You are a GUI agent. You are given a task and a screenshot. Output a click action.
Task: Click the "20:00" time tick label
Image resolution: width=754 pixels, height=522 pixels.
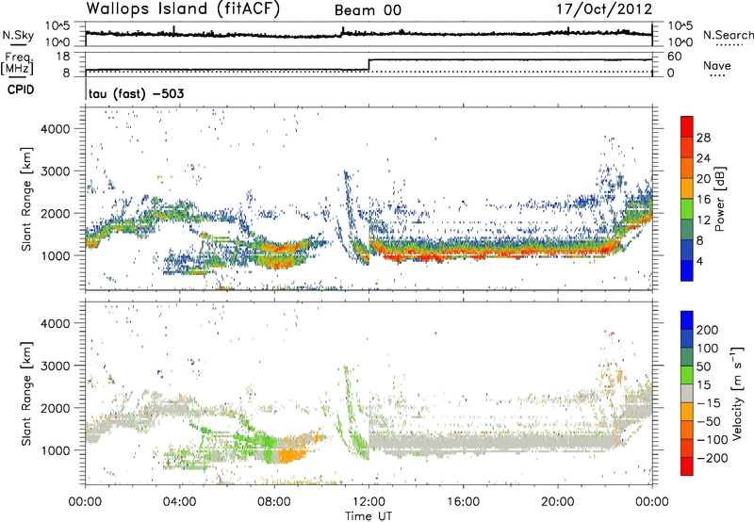pos(558,502)
